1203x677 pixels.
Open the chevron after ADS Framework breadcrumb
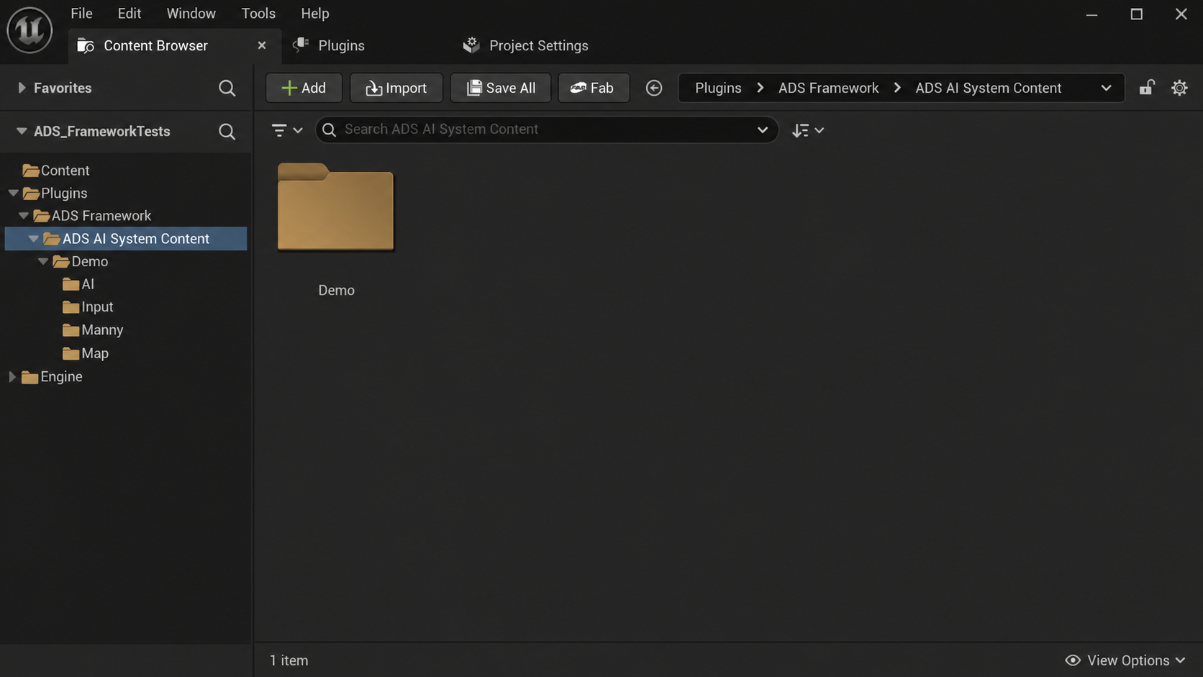(897, 88)
